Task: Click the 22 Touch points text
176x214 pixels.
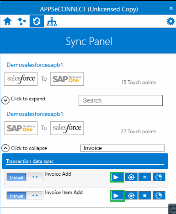Action: [x=139, y=131]
